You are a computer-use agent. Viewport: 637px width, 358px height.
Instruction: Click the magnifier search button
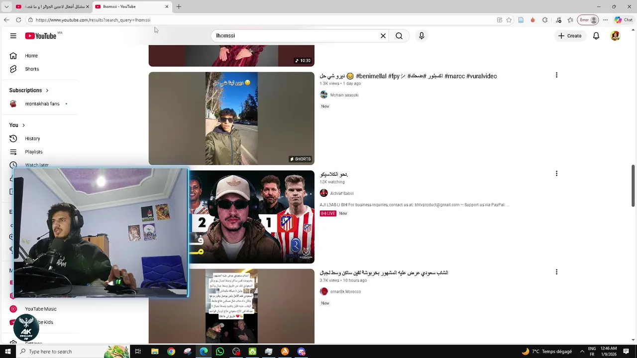click(399, 36)
